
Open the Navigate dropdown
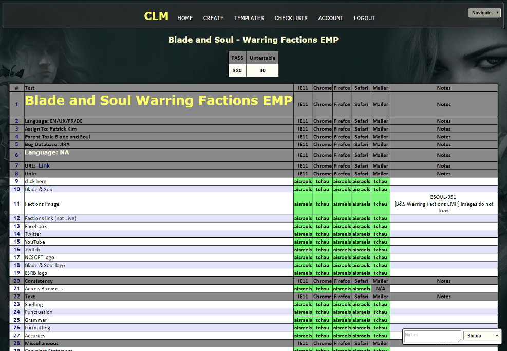click(484, 13)
